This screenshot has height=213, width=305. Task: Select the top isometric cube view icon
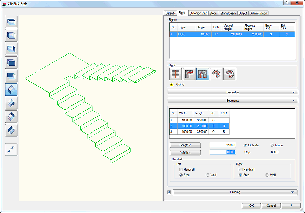point(11,22)
